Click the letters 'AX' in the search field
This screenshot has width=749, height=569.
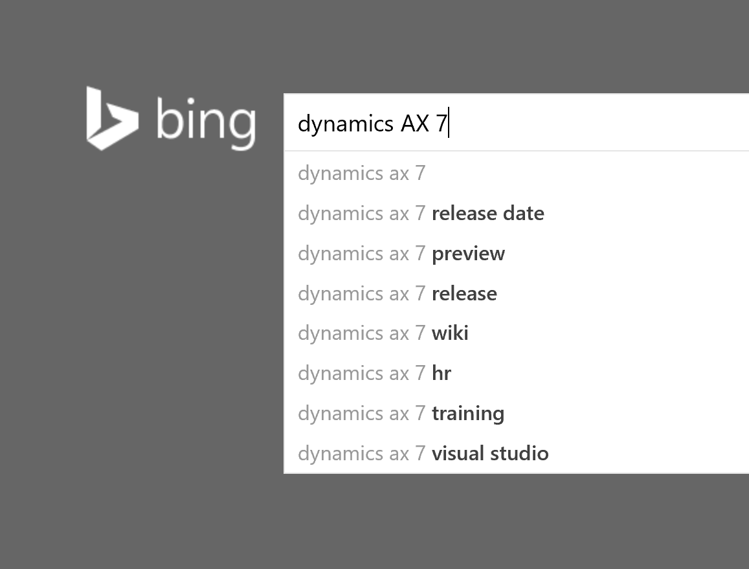tap(414, 123)
